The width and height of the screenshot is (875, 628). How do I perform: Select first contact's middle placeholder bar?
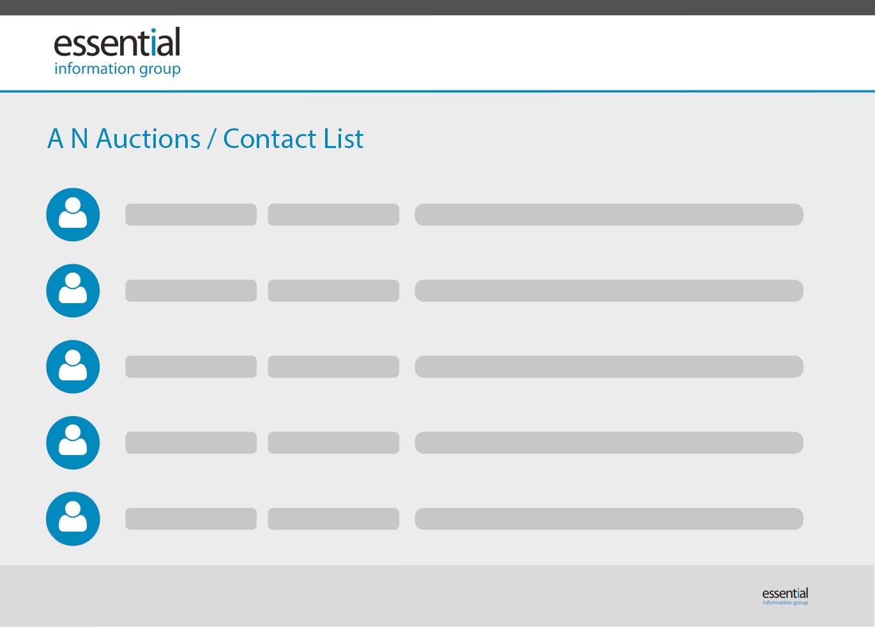(333, 214)
